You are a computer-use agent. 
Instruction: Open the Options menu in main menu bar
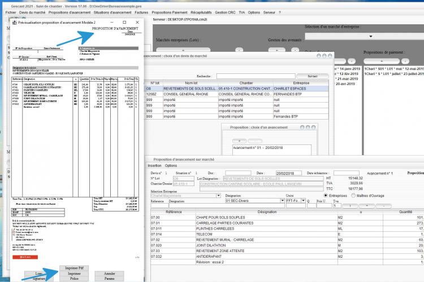254,12
